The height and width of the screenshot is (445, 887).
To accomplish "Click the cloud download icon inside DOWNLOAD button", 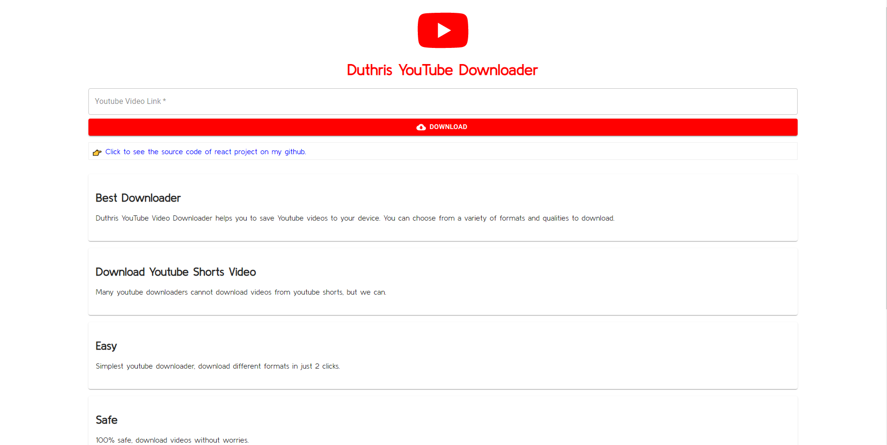I will pos(421,127).
